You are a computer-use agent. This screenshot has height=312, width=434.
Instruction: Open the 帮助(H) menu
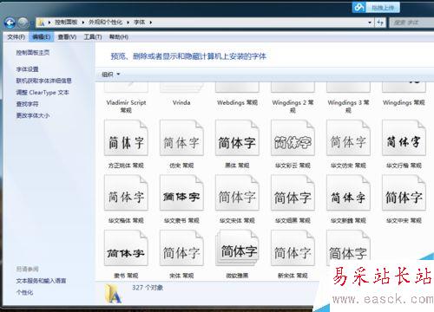(119, 37)
